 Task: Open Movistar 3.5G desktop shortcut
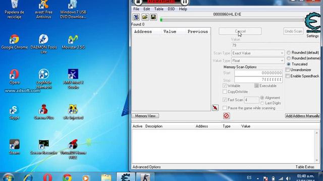73,42
